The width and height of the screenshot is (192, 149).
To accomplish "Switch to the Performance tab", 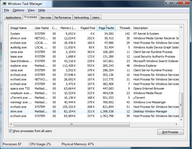I will pyautogui.click(x=62, y=17).
